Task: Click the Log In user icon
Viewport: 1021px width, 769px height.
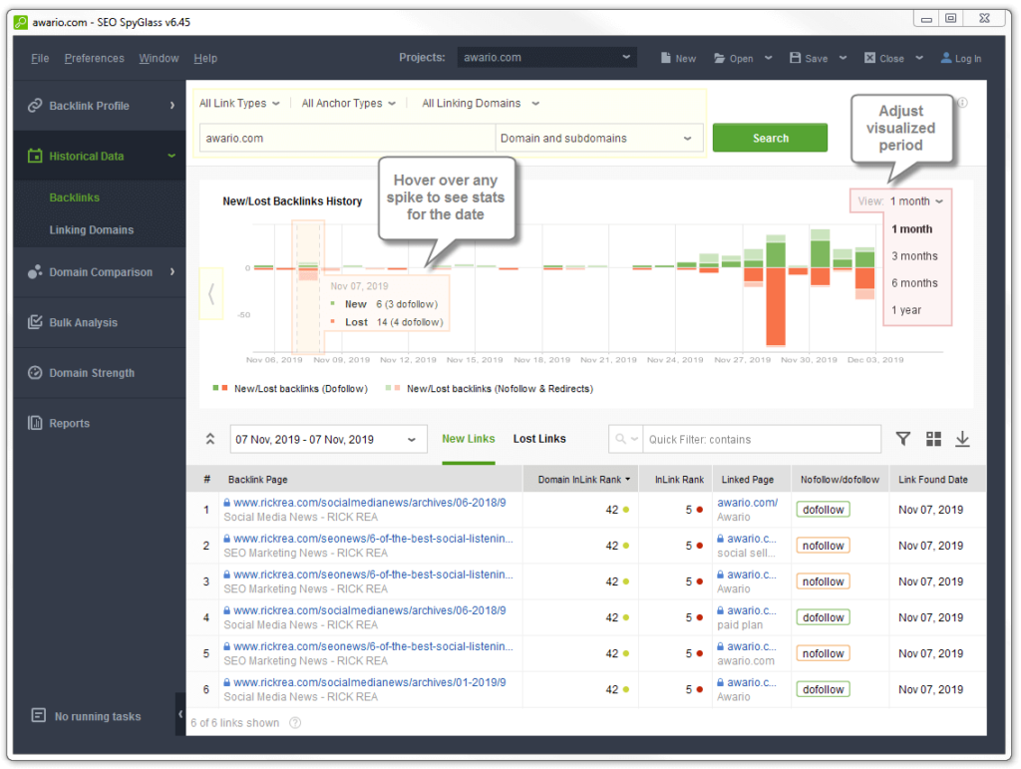Action: click(946, 58)
